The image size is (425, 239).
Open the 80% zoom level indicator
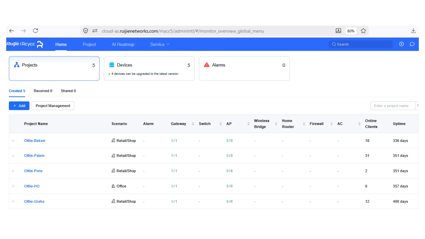click(x=351, y=31)
